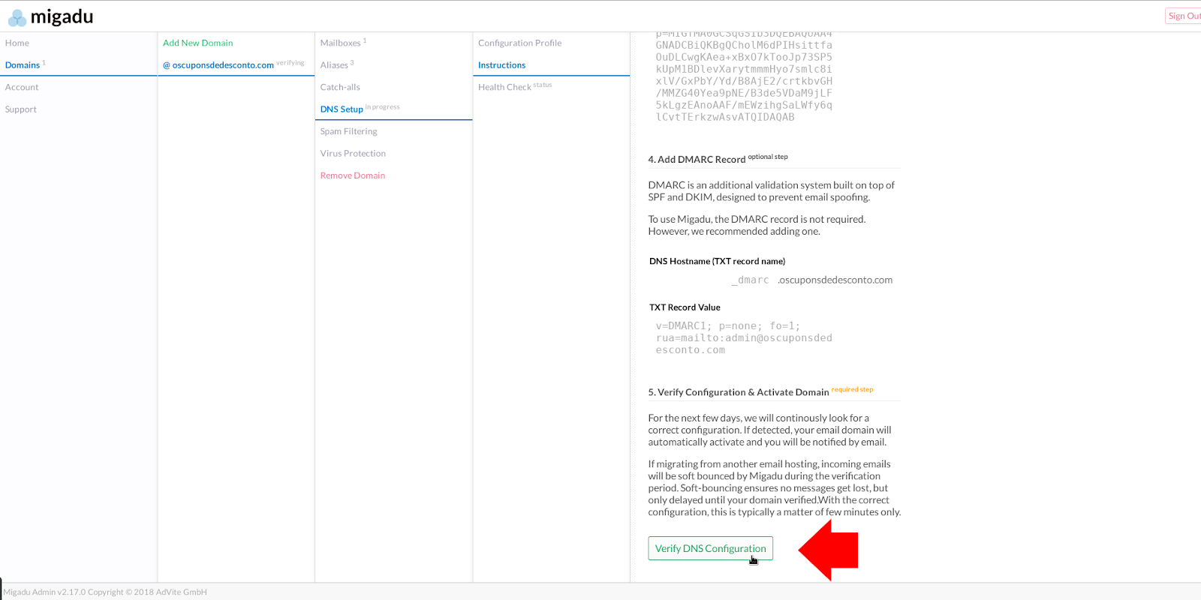
Task: Click '5. Verify Configuration & Activate Domain' heading
Action: (x=739, y=392)
